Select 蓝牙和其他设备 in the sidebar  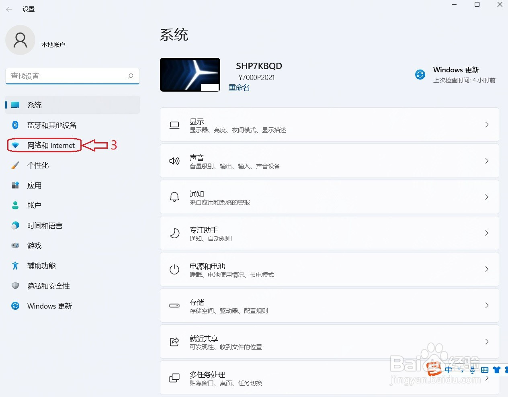[x=73, y=125]
